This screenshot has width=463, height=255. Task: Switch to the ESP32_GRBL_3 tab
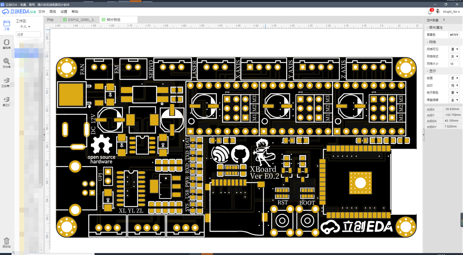(x=80, y=20)
